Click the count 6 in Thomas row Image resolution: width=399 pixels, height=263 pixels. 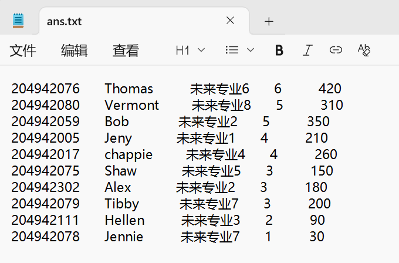278,89
